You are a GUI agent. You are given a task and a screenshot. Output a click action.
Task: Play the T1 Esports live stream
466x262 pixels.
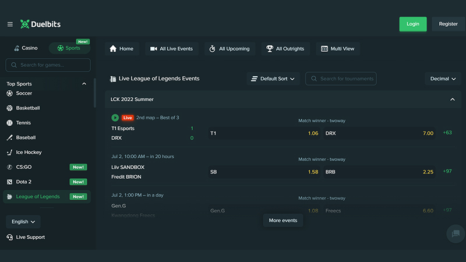point(115,118)
